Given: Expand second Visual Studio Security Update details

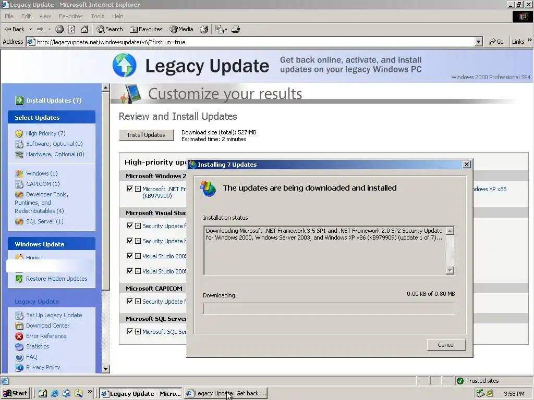Looking at the screenshot, I should point(138,241).
